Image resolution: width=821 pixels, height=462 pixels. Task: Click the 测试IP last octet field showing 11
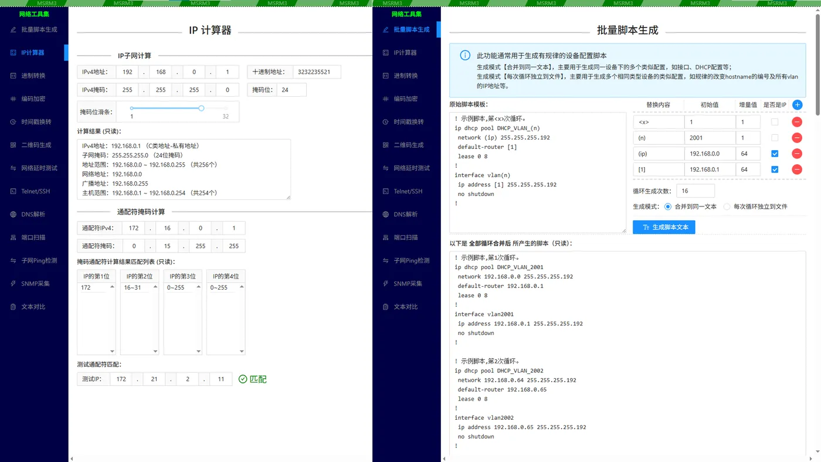[x=220, y=379]
